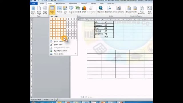
Task: Click the Science cell in the table
Action: 99,34
